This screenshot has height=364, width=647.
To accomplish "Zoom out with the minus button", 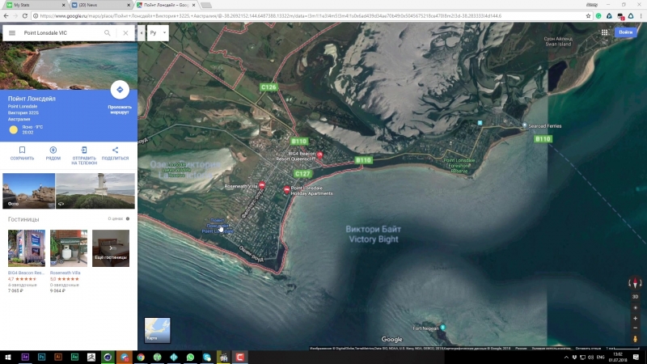I will (x=635, y=328).
